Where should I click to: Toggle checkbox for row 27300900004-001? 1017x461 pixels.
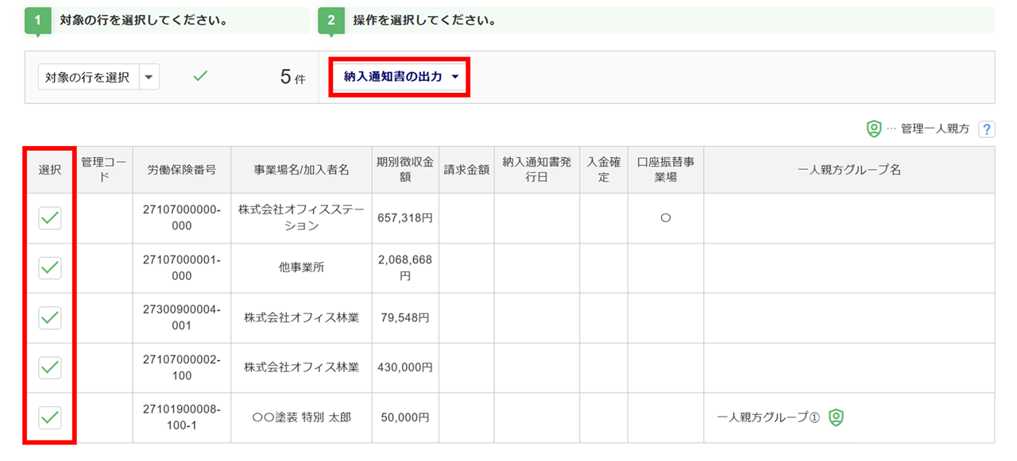pos(50,318)
